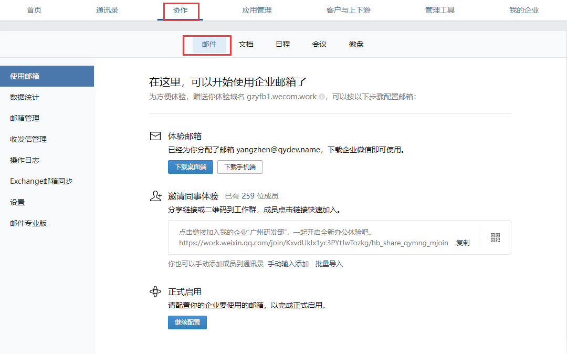Switch to the 通讯录 tab
Screen dimensions: 567x354
[107, 10]
